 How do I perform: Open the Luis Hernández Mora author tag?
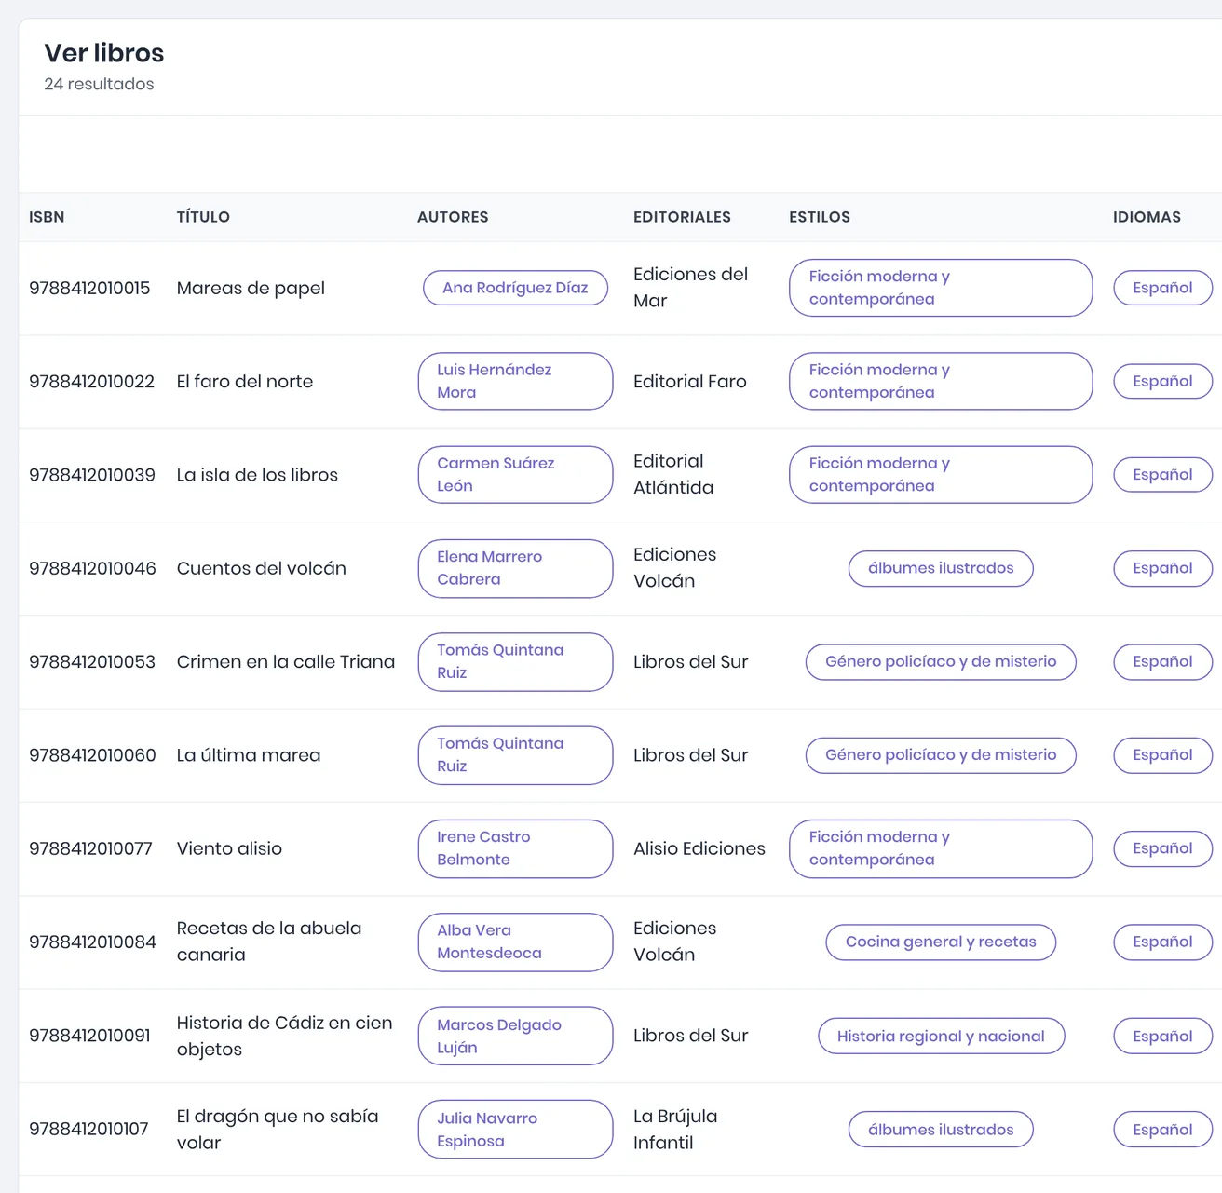tap(515, 381)
